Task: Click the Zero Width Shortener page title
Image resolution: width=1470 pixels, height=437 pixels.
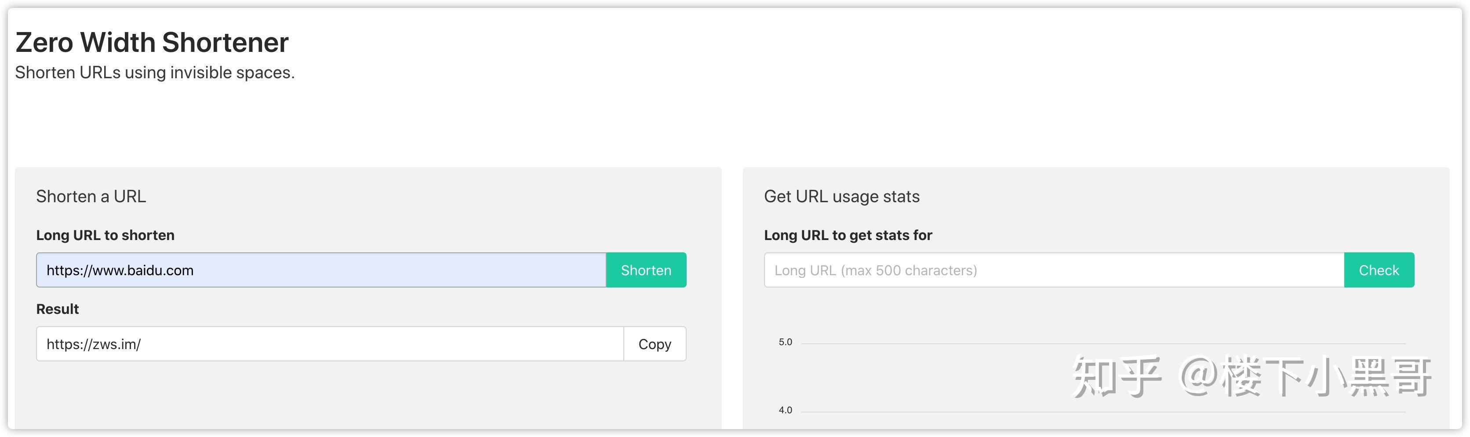Action: [152, 42]
